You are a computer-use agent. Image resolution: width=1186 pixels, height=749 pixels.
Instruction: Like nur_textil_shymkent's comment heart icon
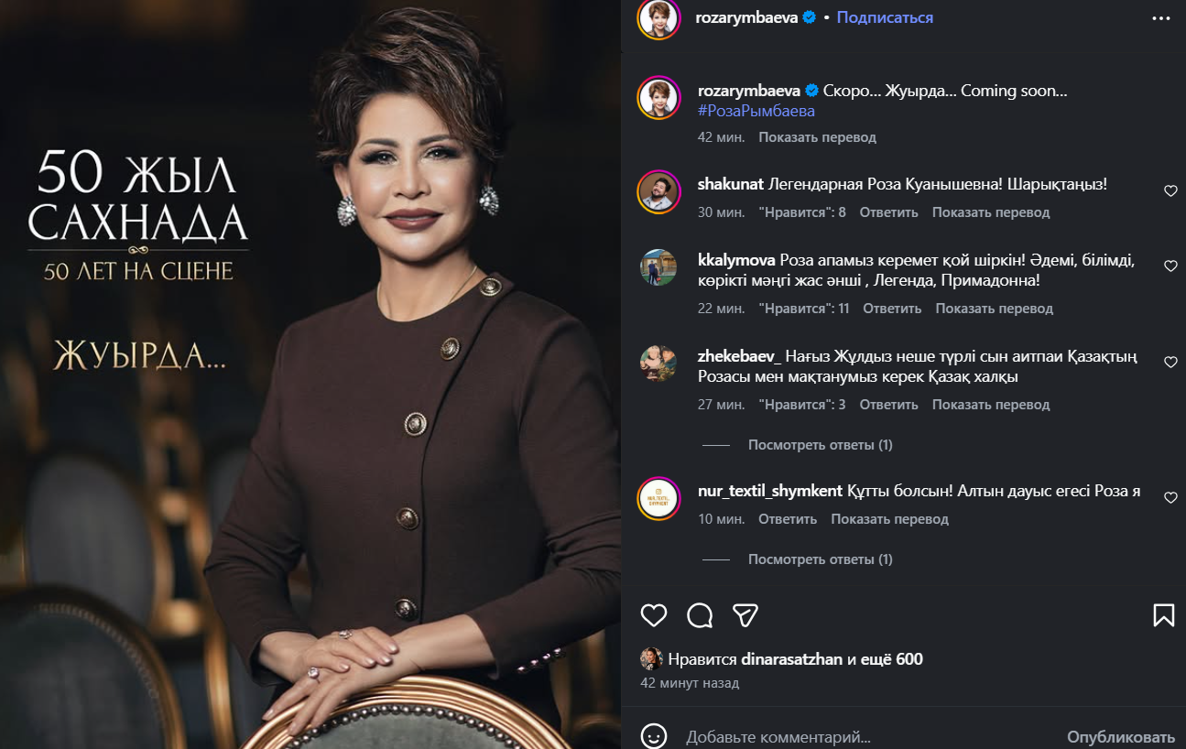coord(1170,498)
